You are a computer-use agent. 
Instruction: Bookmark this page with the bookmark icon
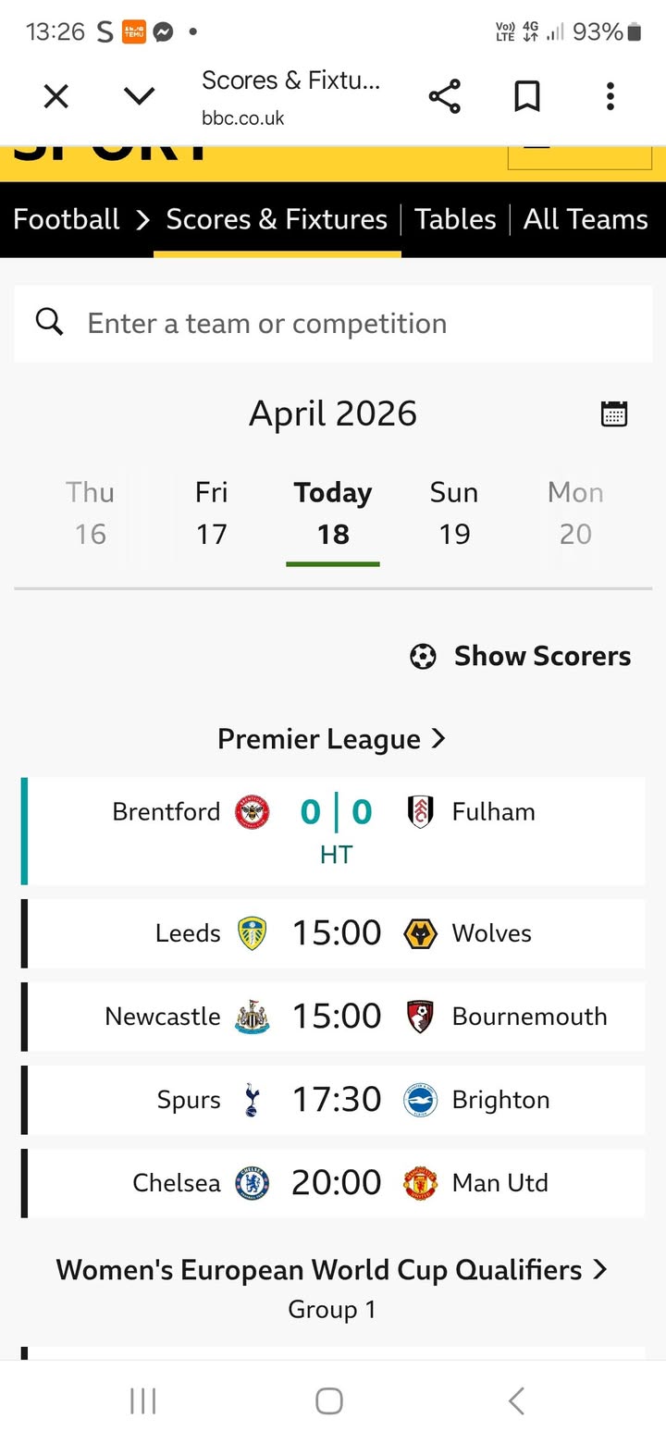527,96
